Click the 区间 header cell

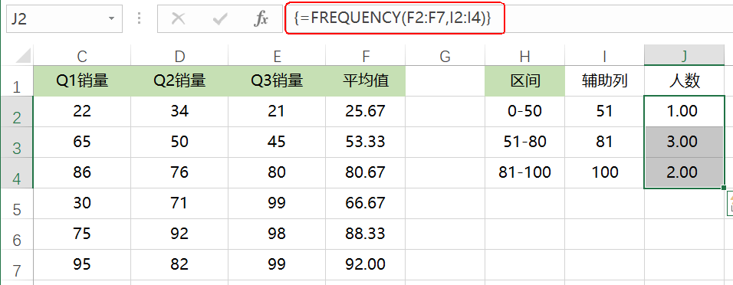525,81
